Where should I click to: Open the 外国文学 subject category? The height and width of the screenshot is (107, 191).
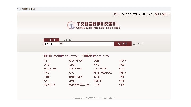(x=123, y=73)
